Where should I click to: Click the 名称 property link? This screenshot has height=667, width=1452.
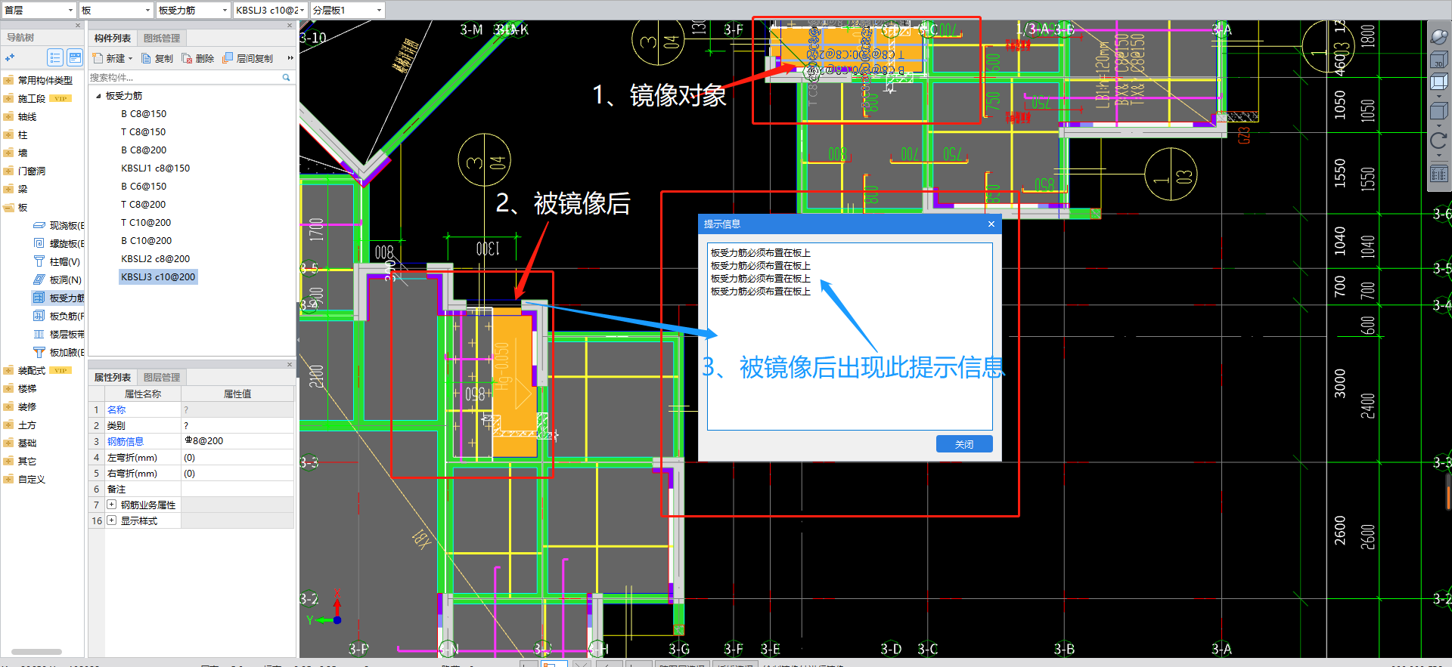click(116, 409)
